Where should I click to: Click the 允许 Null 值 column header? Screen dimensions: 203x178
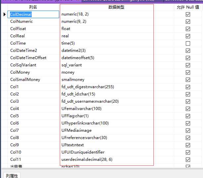(188, 7)
